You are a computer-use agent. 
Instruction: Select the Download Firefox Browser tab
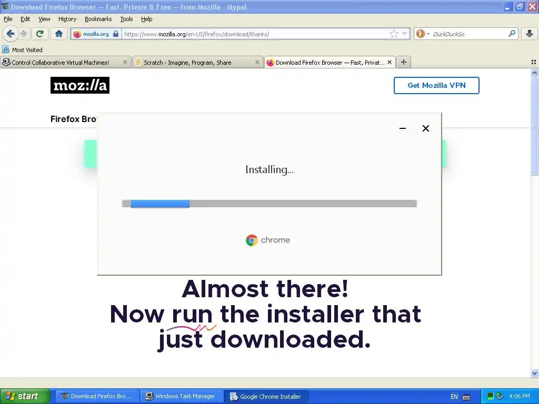(330, 62)
